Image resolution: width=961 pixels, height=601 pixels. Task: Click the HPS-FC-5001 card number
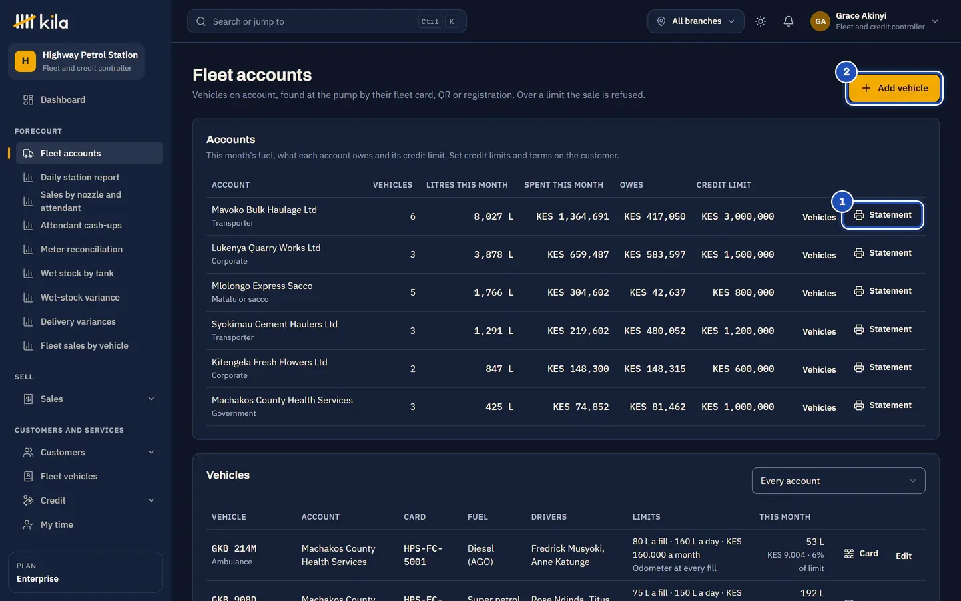click(x=423, y=555)
